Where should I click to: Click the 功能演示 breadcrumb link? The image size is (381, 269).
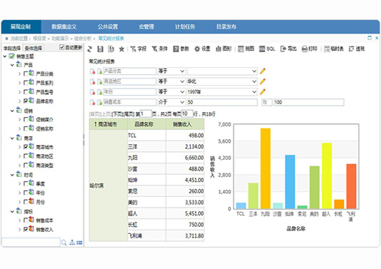[60, 39]
